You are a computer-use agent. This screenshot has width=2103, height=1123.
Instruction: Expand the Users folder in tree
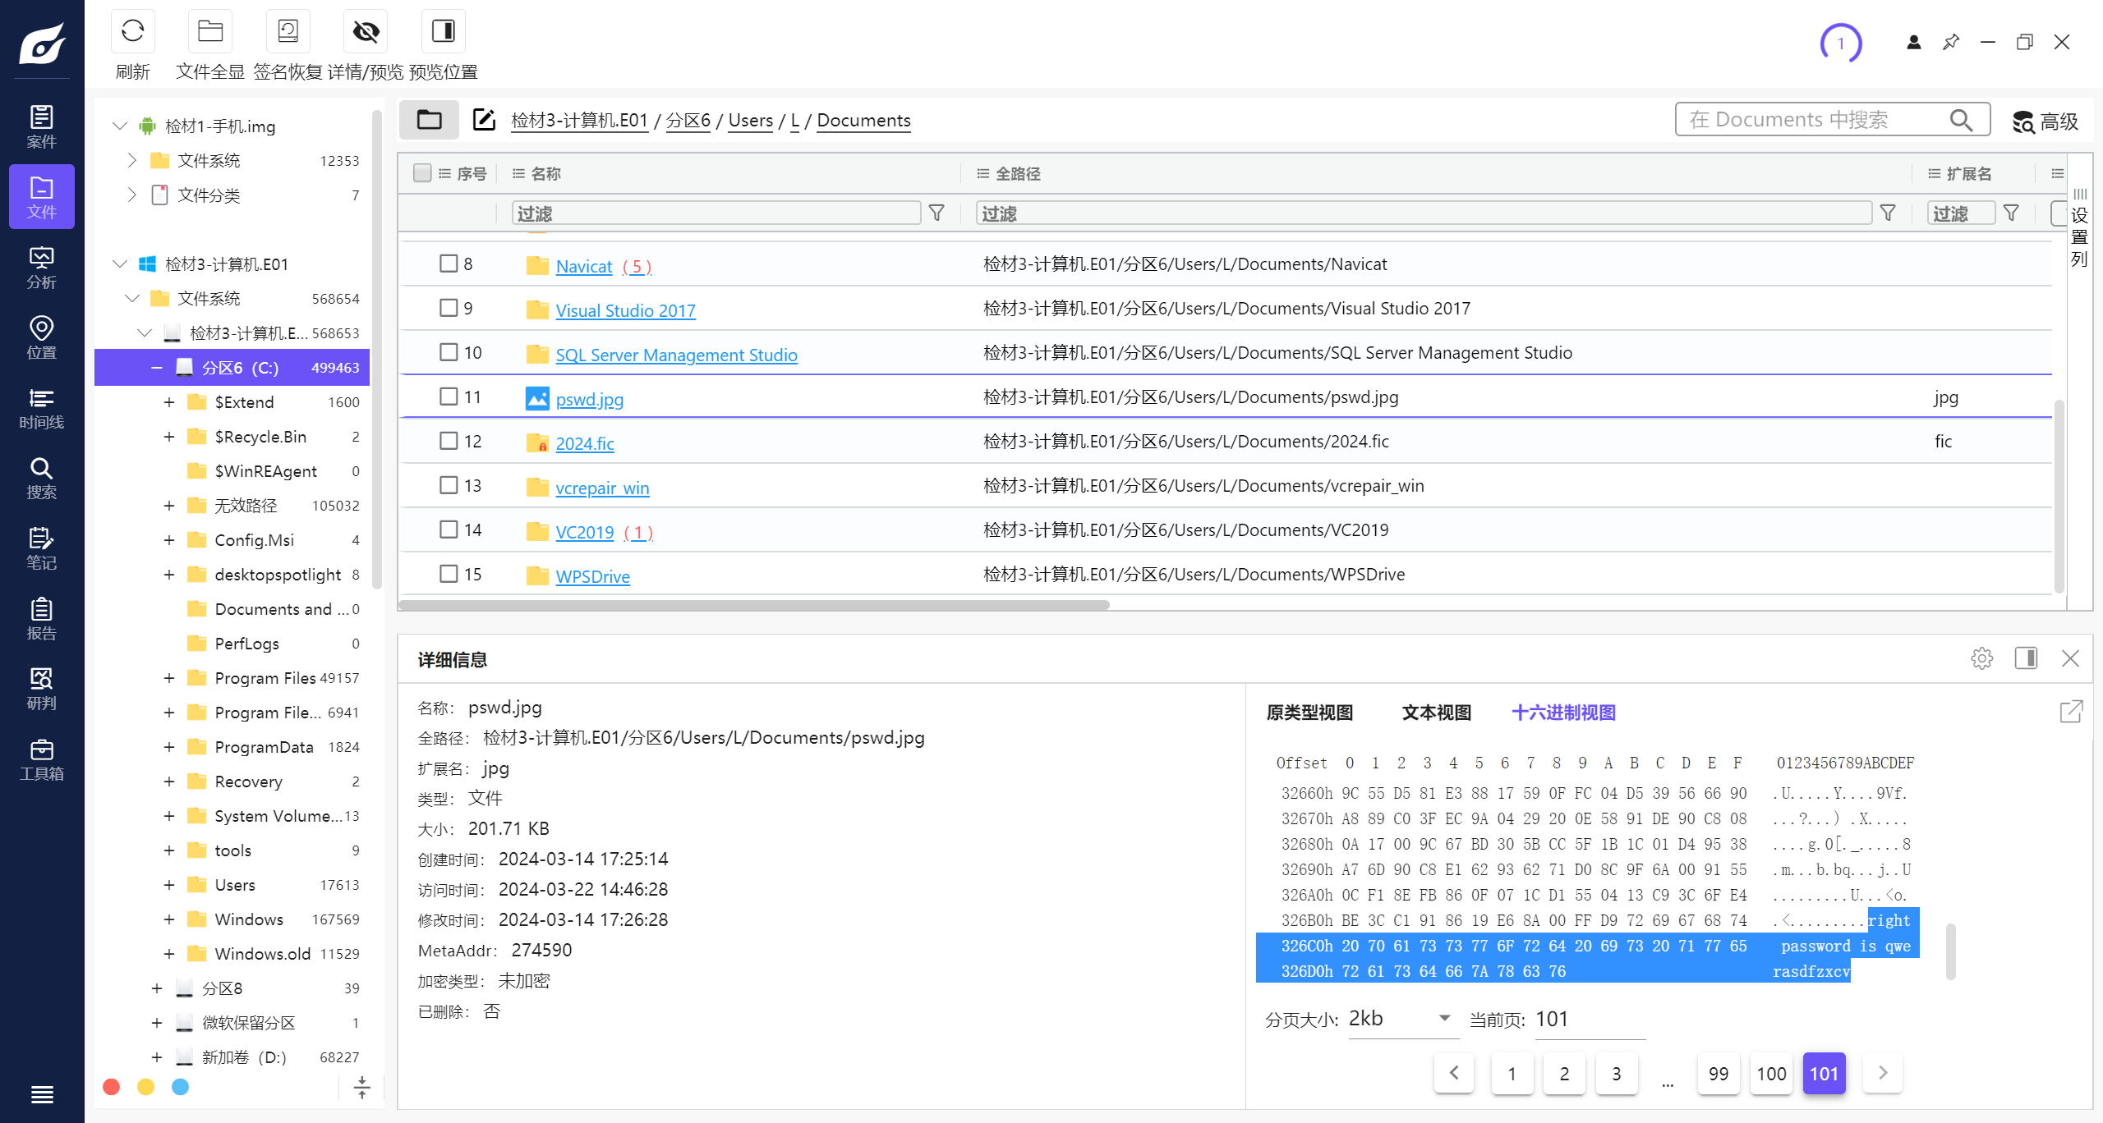168,885
